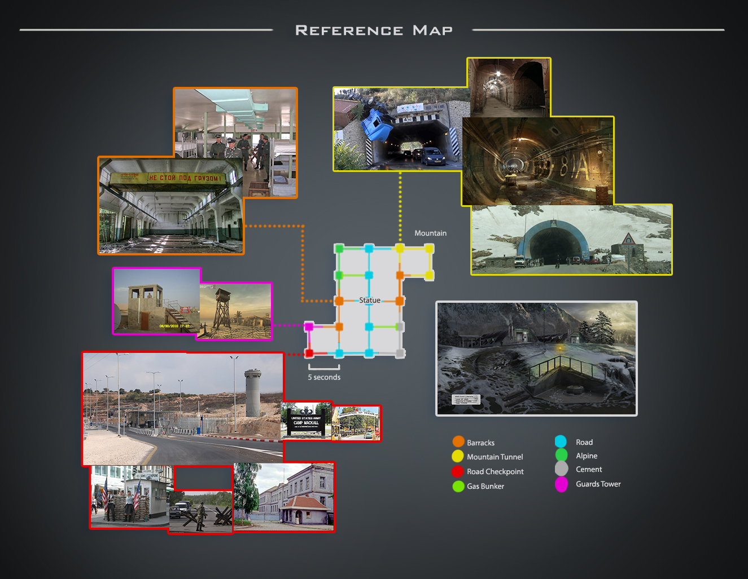Click the magenta Guards Tower node on map
The width and height of the screenshot is (748, 579).
coord(309,326)
